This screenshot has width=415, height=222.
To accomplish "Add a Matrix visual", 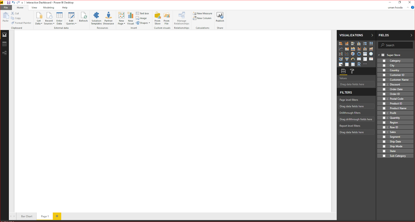I will tap(353, 64).
